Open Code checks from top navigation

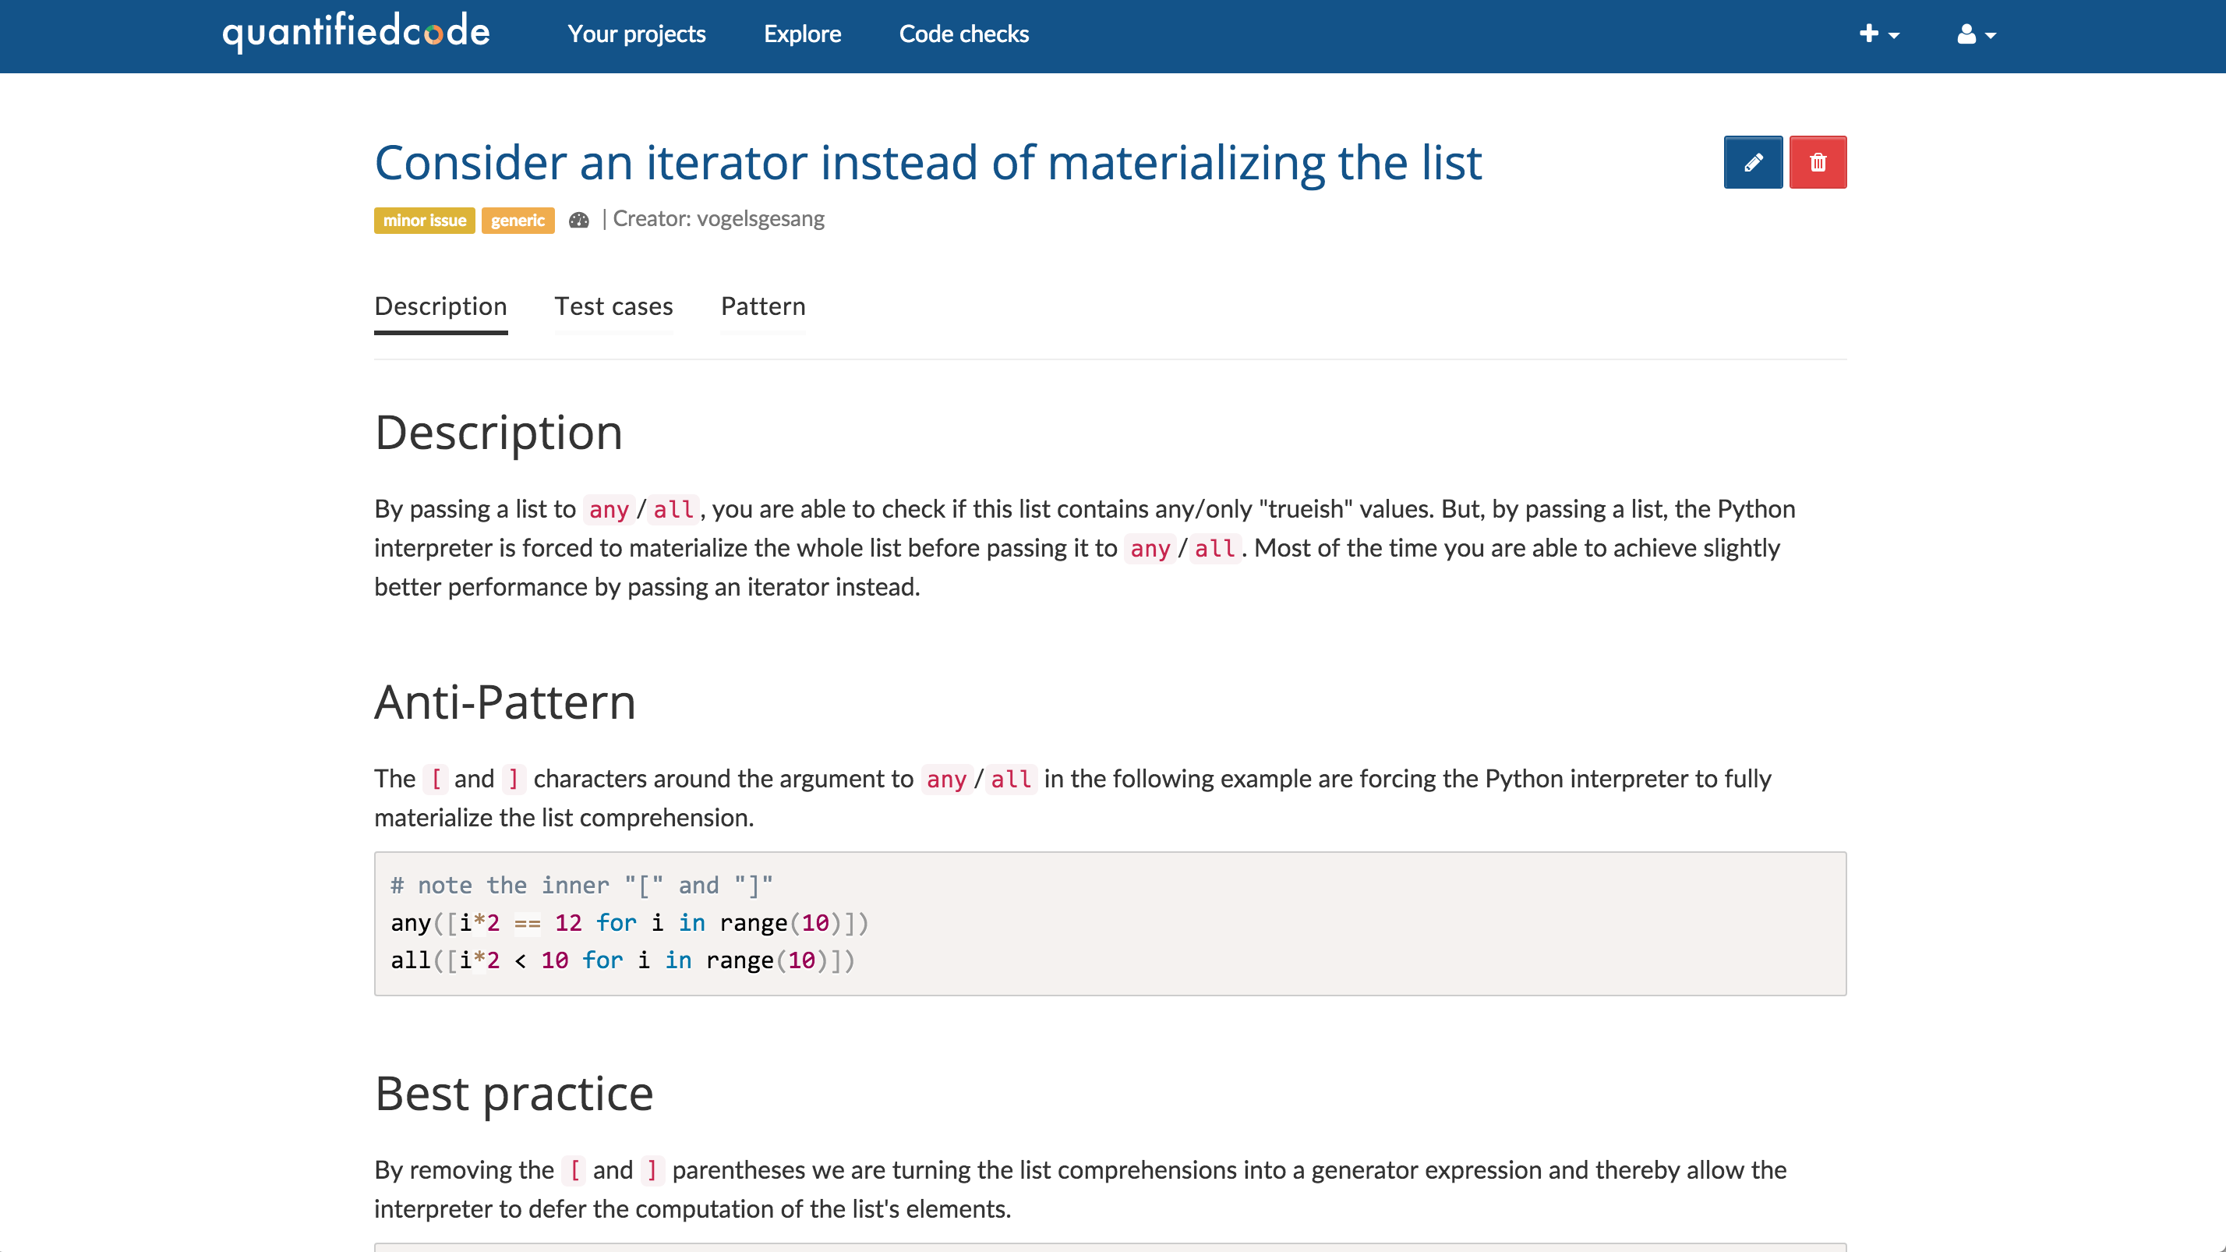point(963,34)
